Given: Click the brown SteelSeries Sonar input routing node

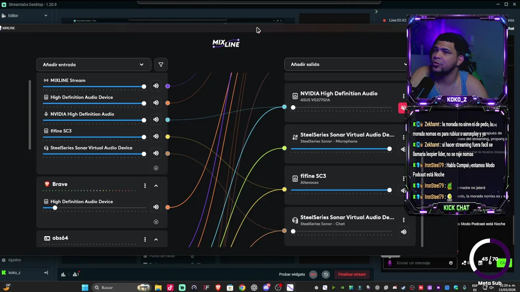Looking at the screenshot, I should [x=167, y=153].
